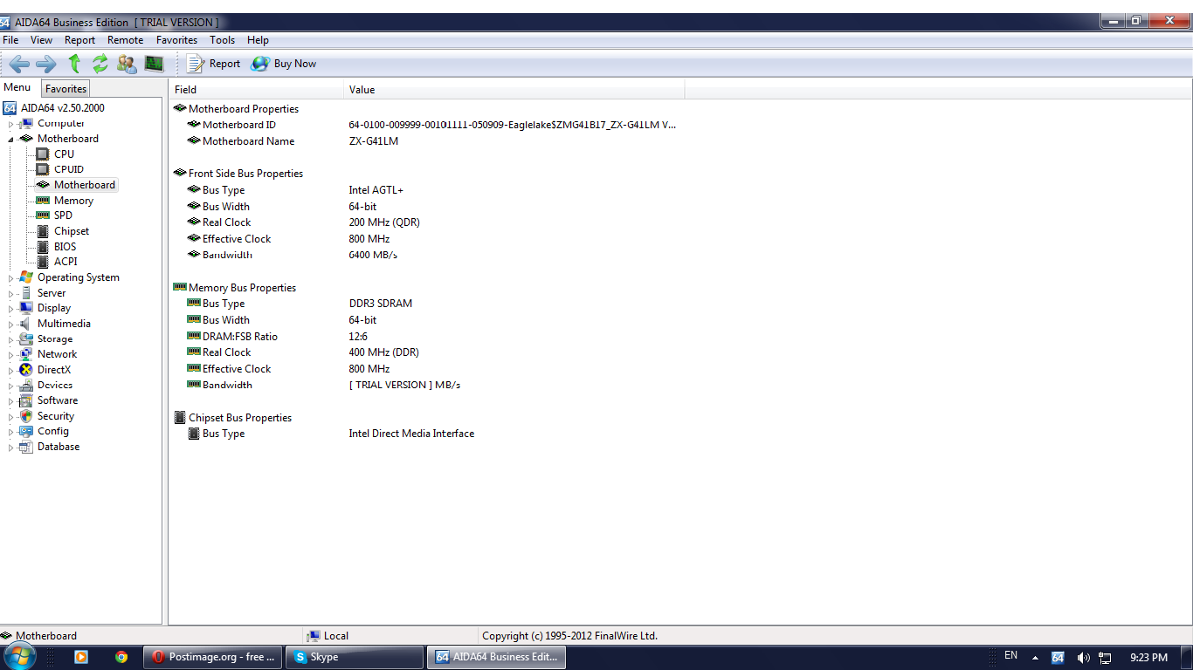Click the Back arrow toolbar icon
This screenshot has height=670, width=1193.
pyautogui.click(x=19, y=64)
